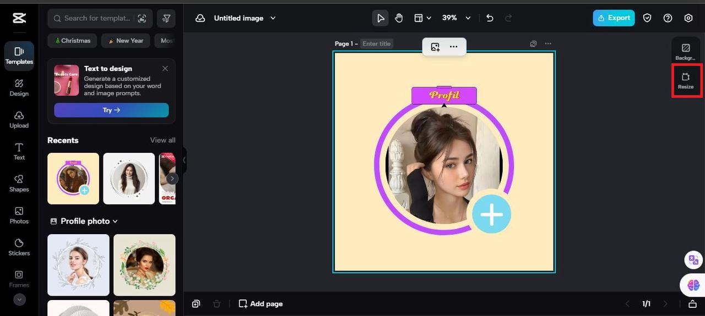Select the floral wreath profile template
This screenshot has width=705, height=316.
click(x=144, y=265)
